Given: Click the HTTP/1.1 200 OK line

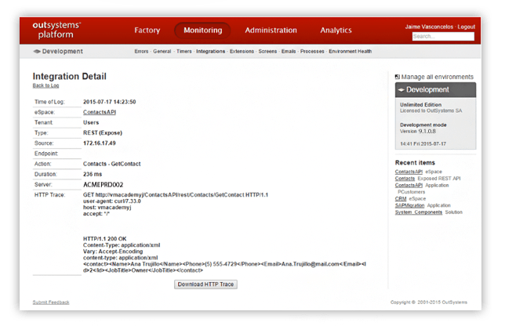Looking at the screenshot, I should coord(104,239).
